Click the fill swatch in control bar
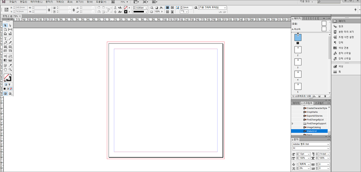This screenshot has width=361, height=172. pos(126,8)
